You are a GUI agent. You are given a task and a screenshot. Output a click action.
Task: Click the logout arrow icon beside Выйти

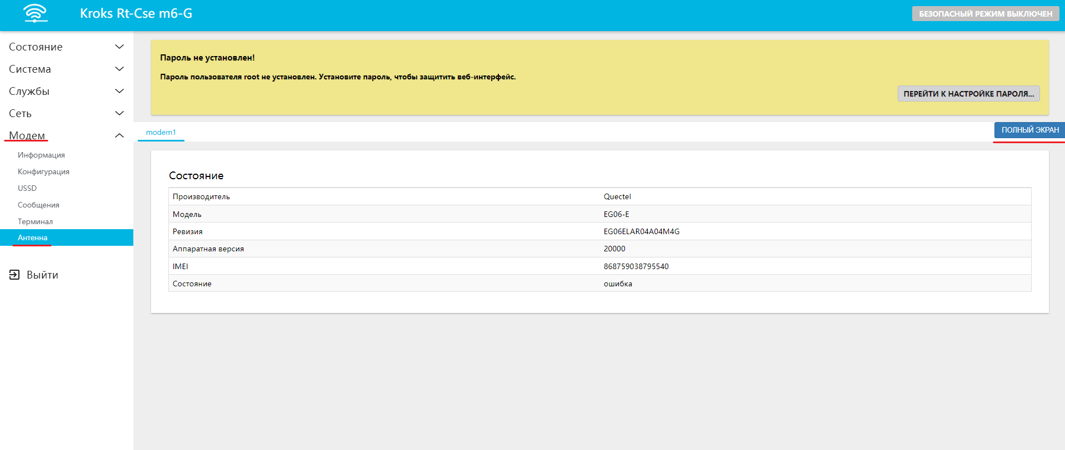14,275
